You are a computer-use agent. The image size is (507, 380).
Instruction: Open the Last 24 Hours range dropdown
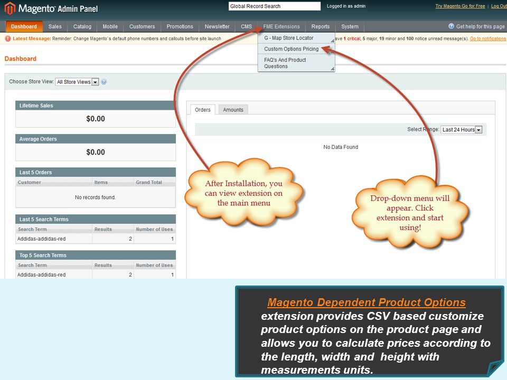point(462,130)
